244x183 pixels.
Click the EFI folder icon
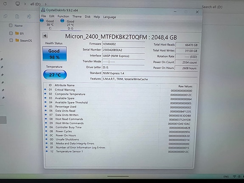click(17, 33)
